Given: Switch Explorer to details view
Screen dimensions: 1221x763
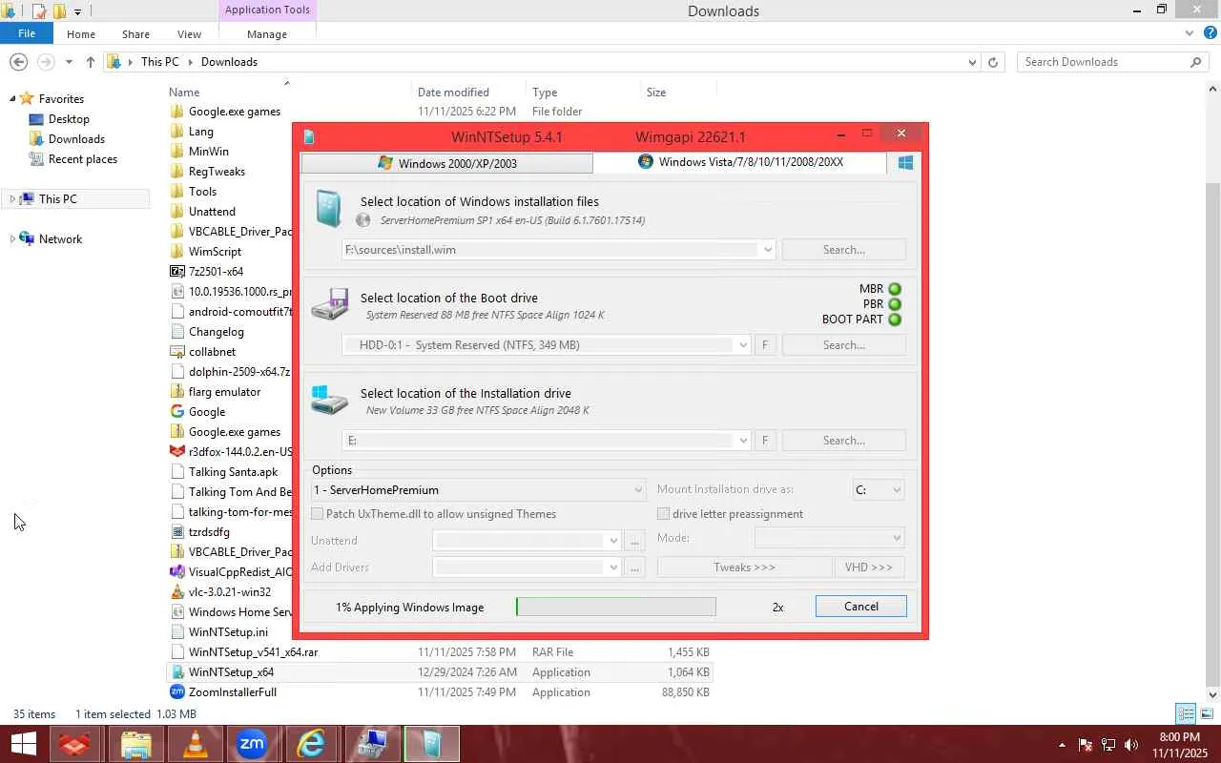Looking at the screenshot, I should 1186,713.
